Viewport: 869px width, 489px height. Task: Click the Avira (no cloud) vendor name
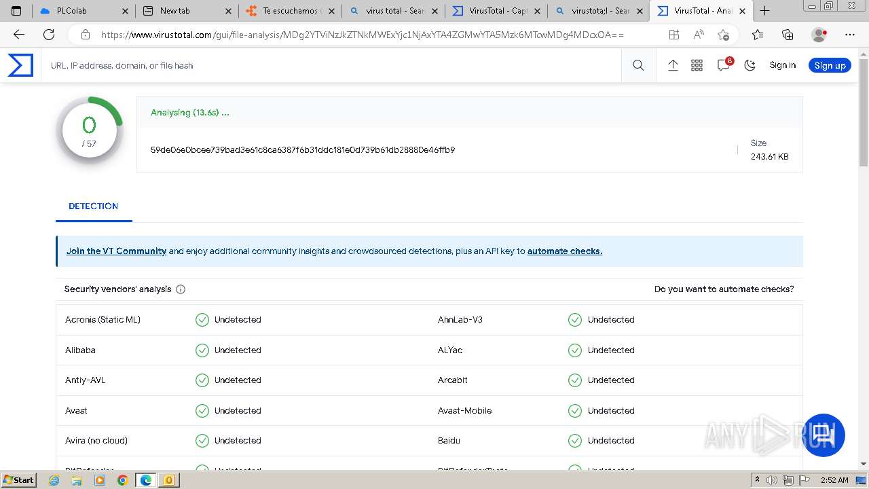tap(96, 440)
